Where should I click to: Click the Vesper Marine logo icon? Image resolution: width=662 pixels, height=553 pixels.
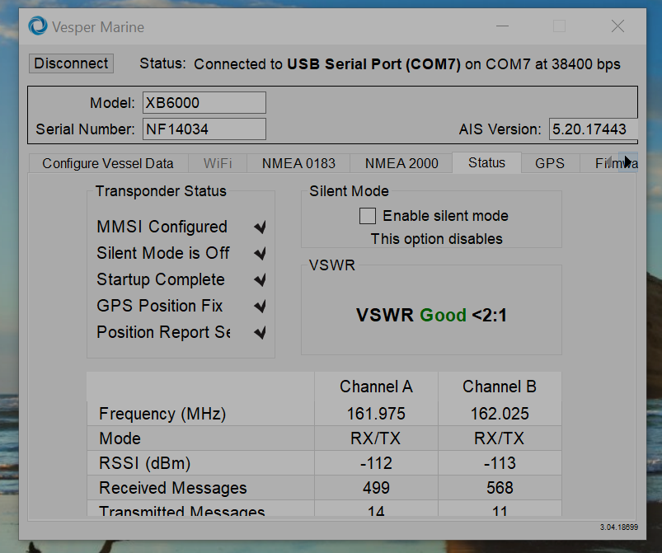coord(38,26)
